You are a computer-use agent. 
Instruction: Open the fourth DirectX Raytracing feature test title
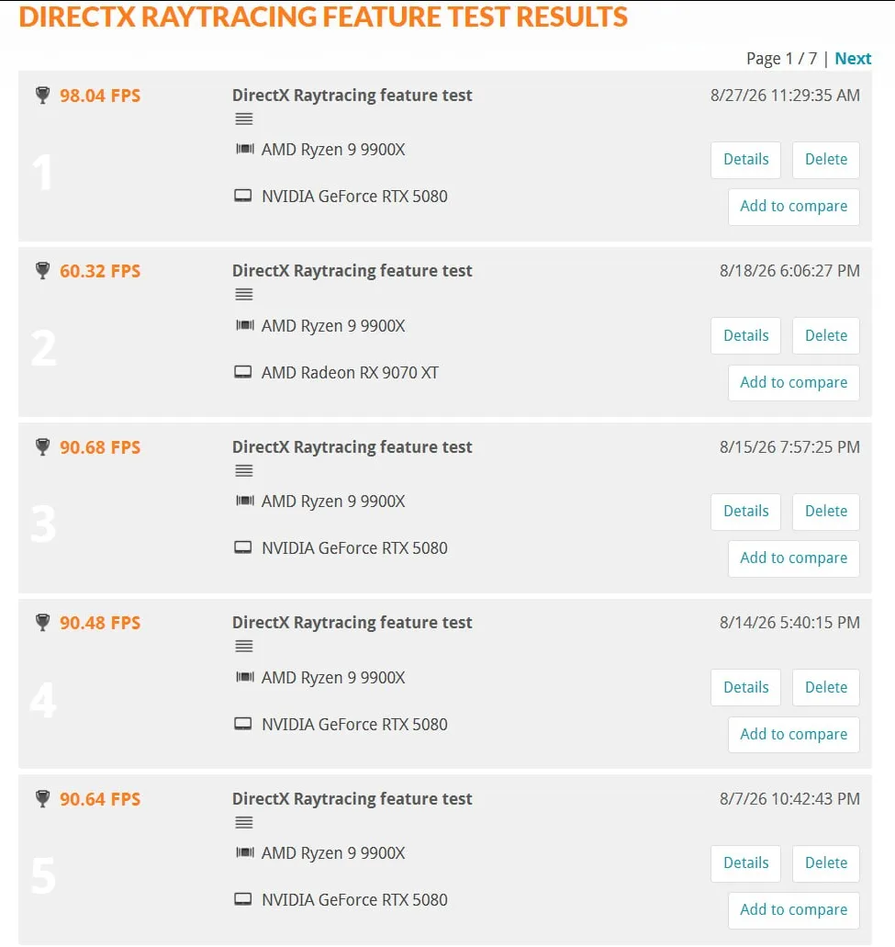click(x=352, y=623)
